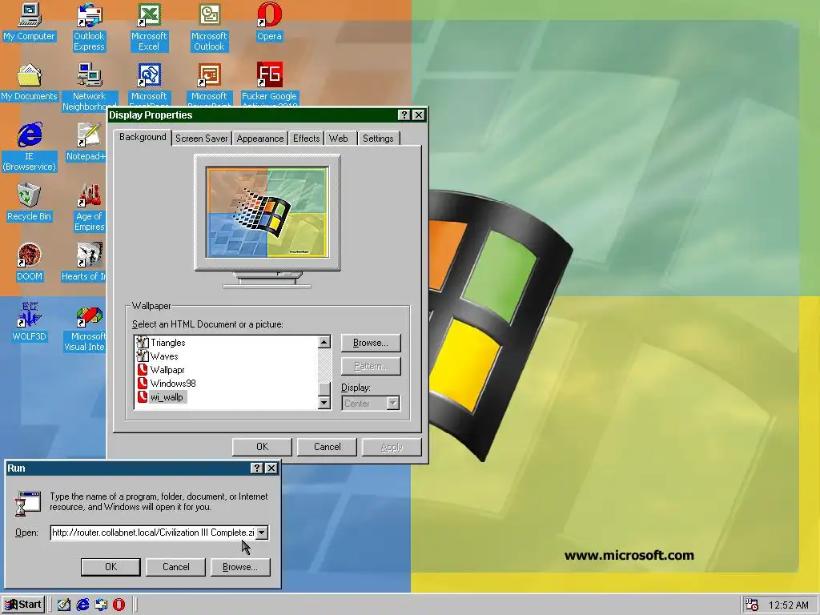The image size is (820, 615).
Task: Click the wallpaper list scroll-up arrow
Action: click(x=324, y=343)
